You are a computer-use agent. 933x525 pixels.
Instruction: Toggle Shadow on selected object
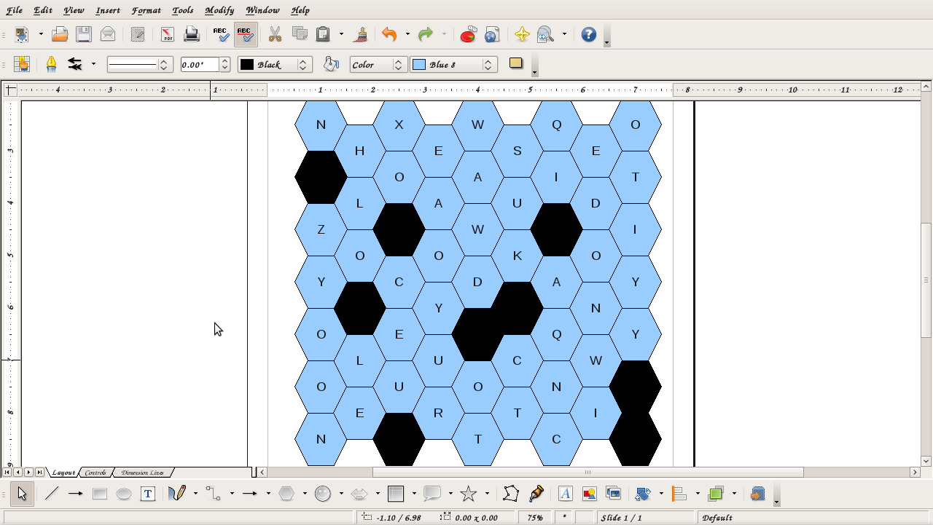click(516, 63)
